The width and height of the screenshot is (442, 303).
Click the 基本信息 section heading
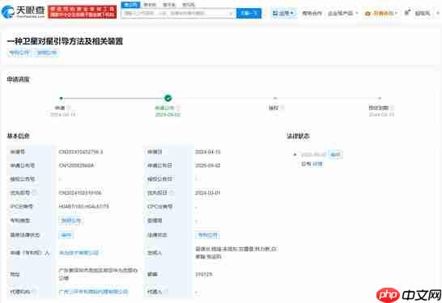point(18,137)
